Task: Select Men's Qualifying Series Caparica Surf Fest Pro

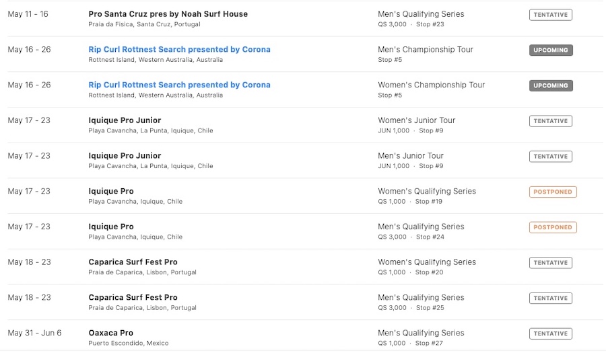Action: point(133,297)
